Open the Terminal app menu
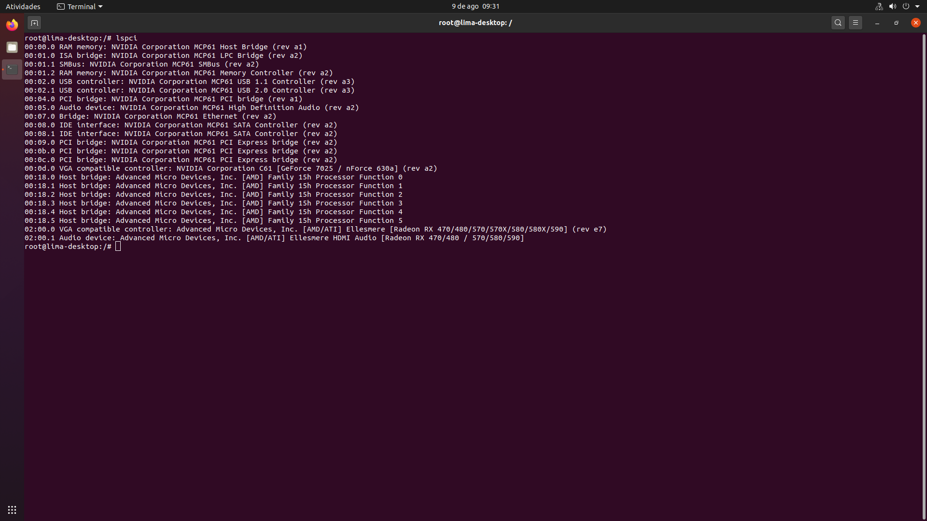Screen dimensions: 927x521 pos(80,6)
